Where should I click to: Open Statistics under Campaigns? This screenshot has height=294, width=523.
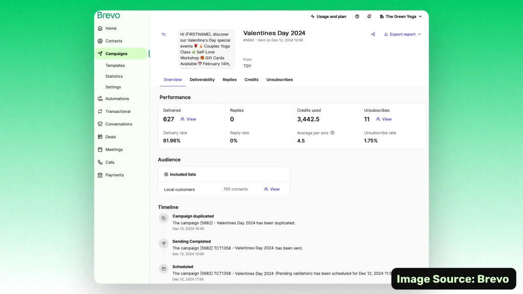[114, 77]
